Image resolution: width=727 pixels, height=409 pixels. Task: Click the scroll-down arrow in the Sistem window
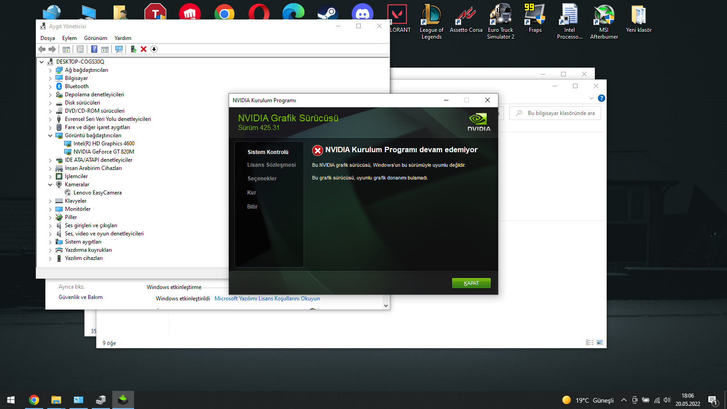point(386,306)
